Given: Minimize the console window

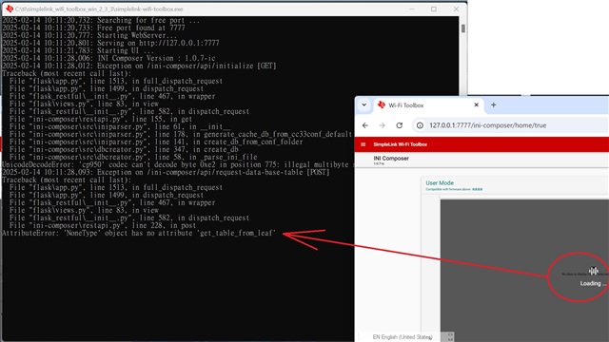Looking at the screenshot, I should (x=412, y=9).
